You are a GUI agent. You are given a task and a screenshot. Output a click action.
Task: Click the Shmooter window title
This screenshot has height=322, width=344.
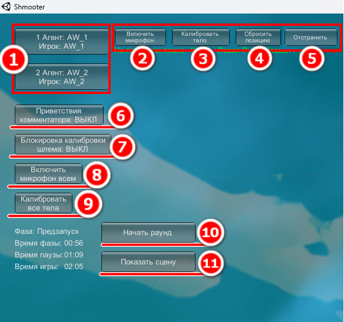[x=29, y=7]
